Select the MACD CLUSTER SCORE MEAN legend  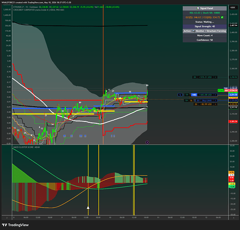(26, 147)
